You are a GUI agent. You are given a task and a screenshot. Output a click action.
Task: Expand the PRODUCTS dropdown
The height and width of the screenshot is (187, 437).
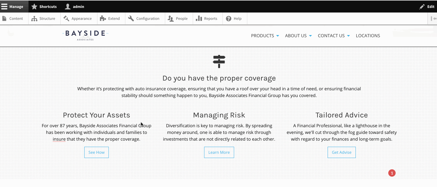(265, 36)
